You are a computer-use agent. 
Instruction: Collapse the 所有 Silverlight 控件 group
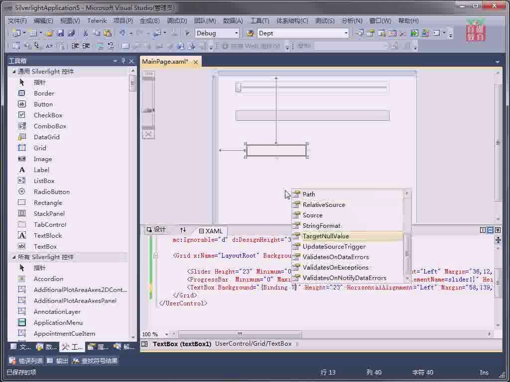click(14, 257)
